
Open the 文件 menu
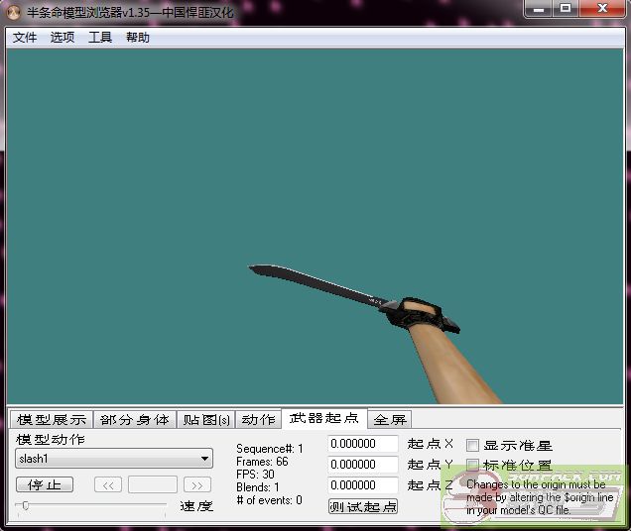pyautogui.click(x=25, y=38)
